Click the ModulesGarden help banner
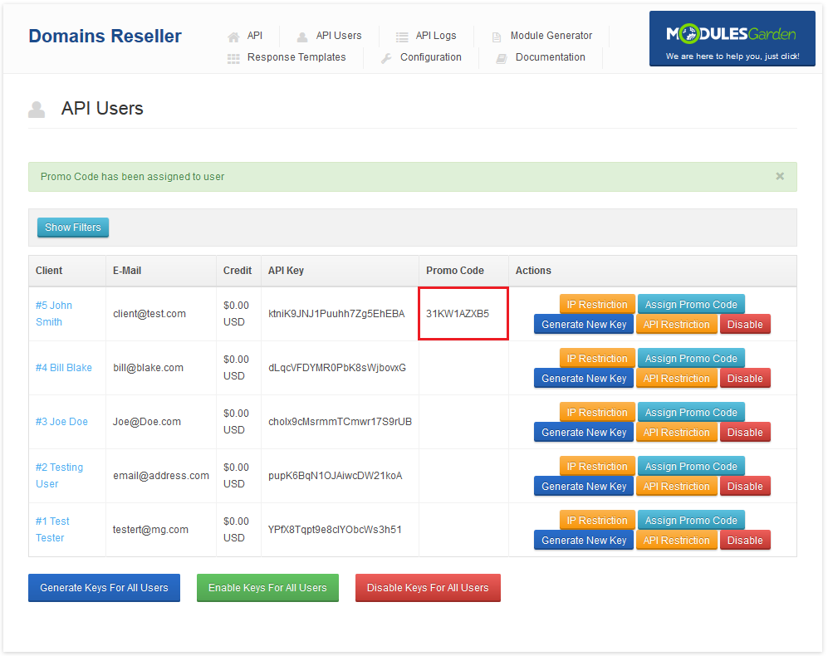This screenshot has height=656, width=828. [x=732, y=38]
